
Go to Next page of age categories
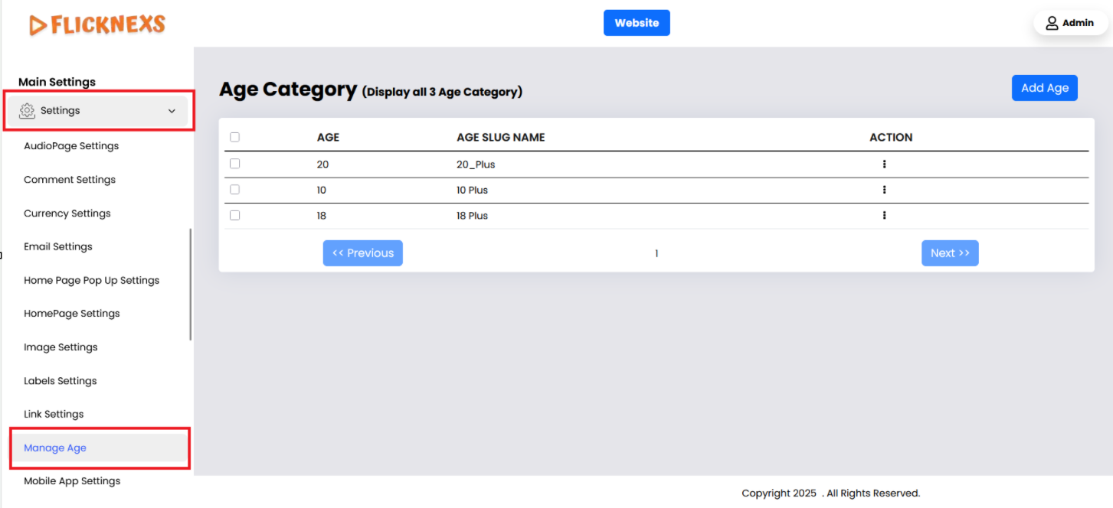950,253
